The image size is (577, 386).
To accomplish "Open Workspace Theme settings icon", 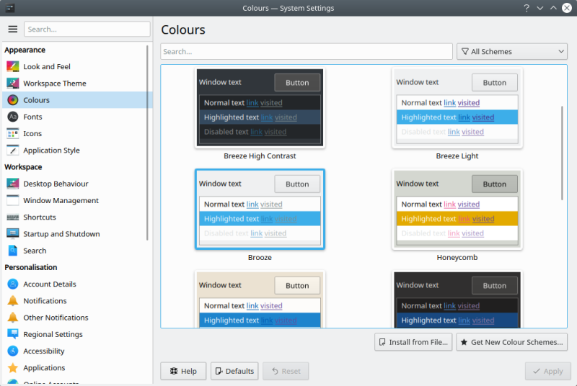I will [12, 84].
